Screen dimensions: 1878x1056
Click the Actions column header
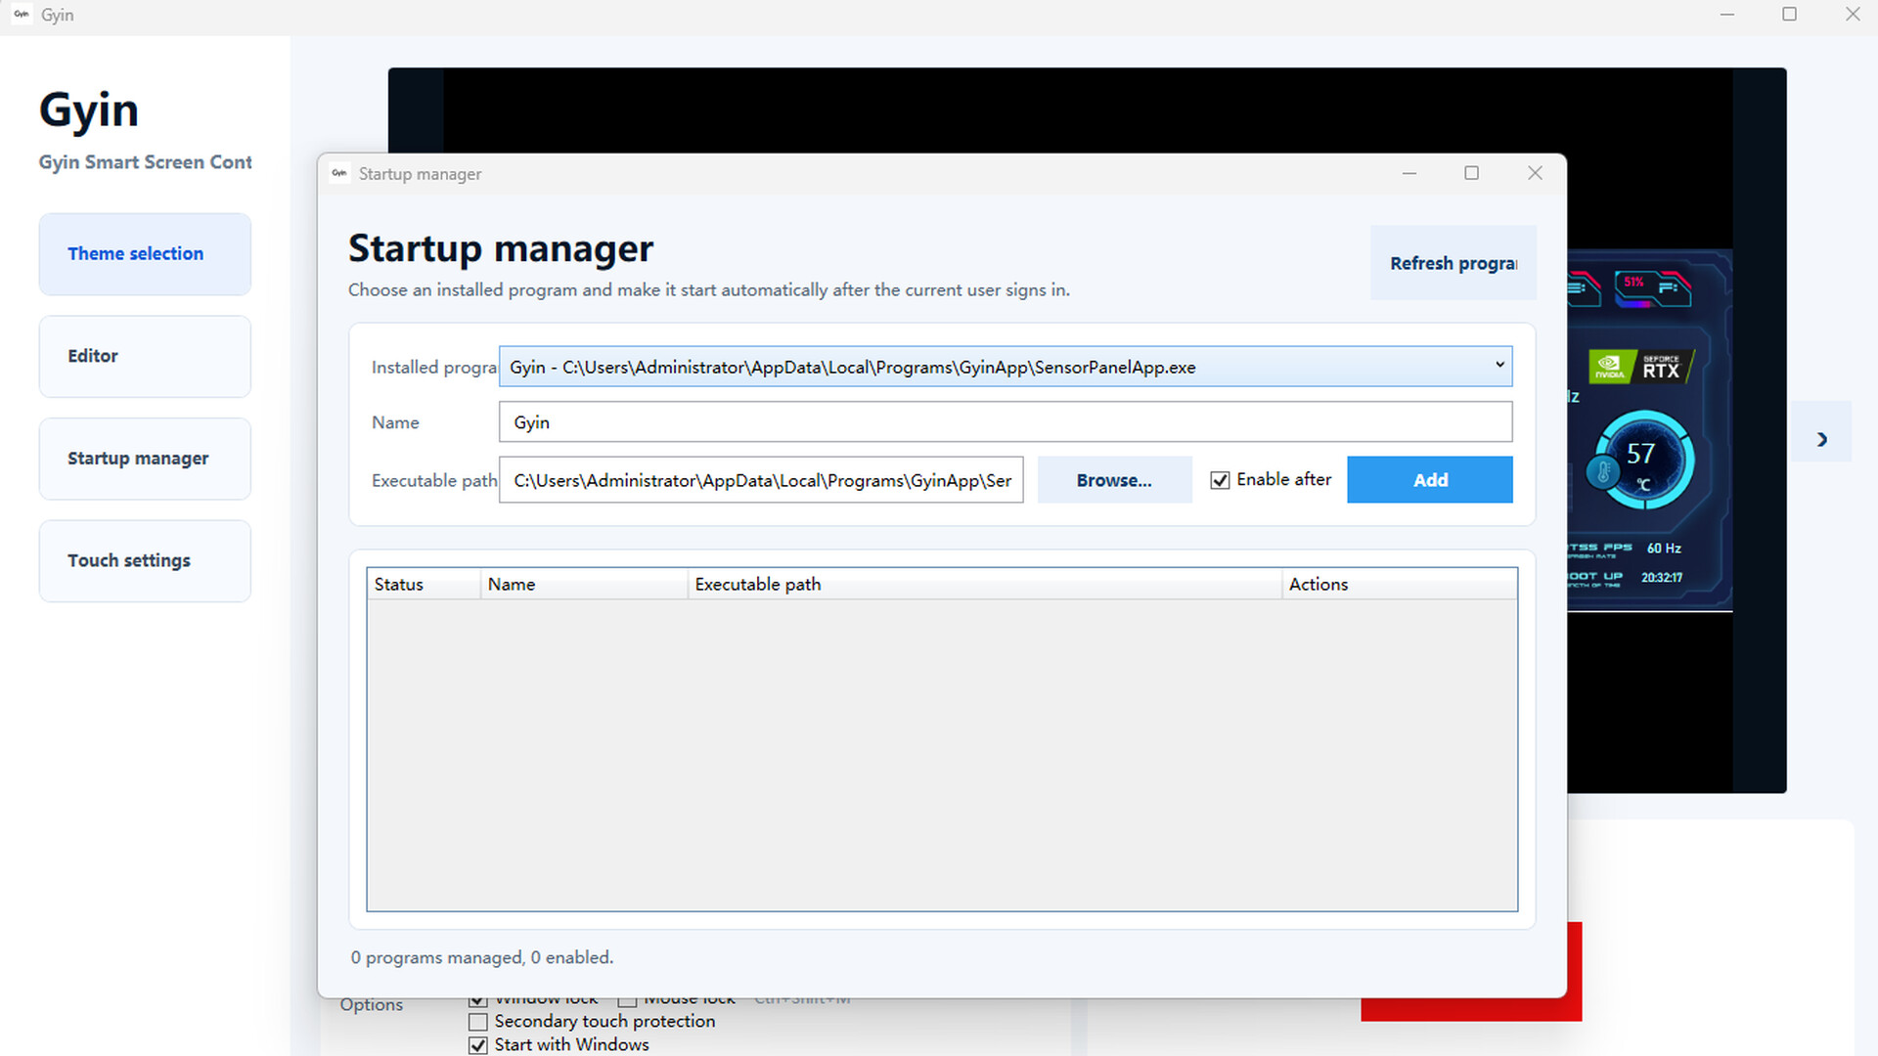click(1400, 584)
